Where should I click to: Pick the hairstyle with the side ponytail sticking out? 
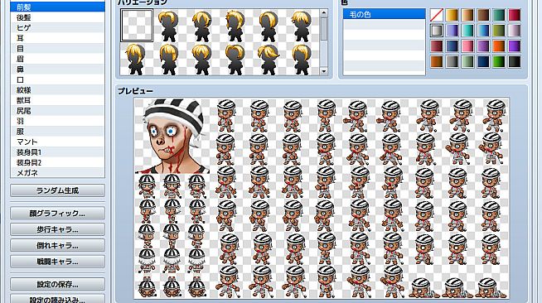(x=269, y=59)
